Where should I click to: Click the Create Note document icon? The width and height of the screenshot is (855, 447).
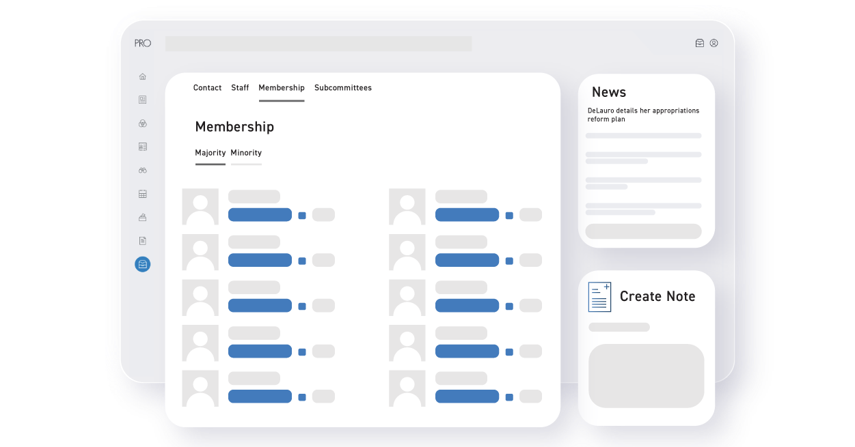coord(599,297)
